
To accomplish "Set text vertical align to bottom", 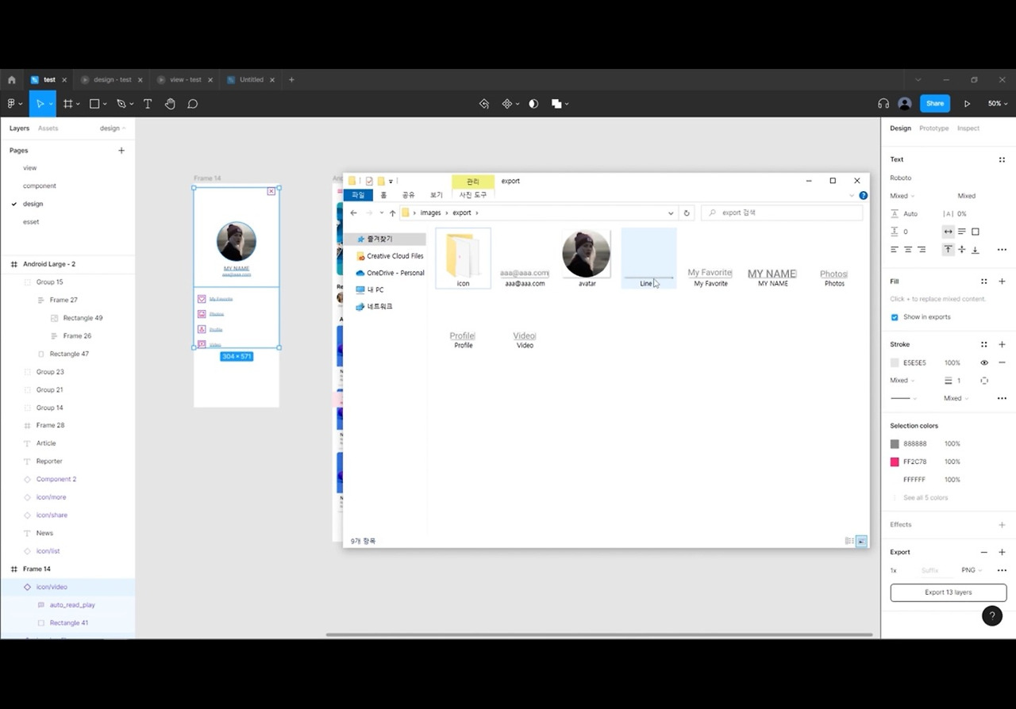I will (976, 250).
